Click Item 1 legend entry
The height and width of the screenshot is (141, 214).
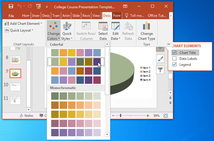coord(145,68)
